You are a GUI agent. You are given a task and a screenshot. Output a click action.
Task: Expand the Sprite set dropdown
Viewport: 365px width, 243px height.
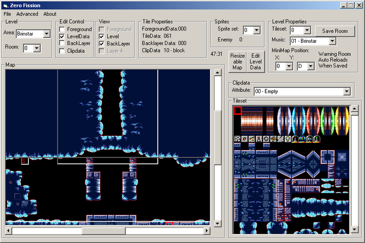coord(257,30)
